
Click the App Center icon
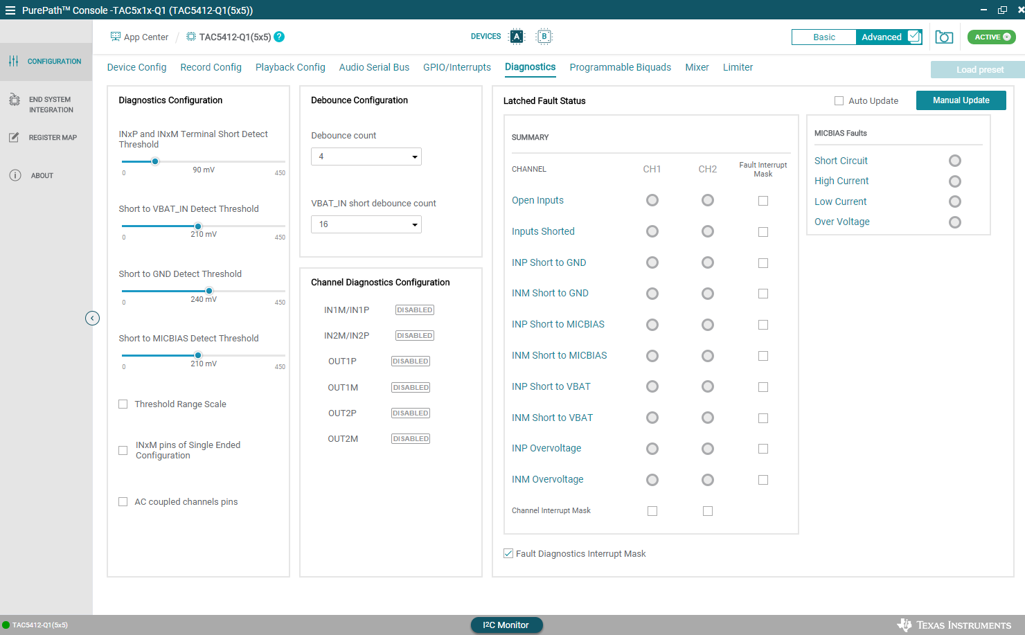(115, 37)
